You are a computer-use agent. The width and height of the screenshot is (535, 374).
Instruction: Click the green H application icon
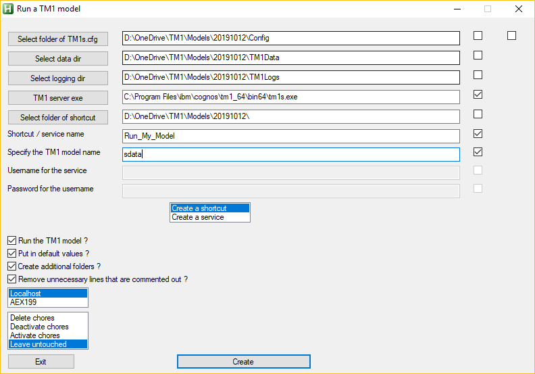click(x=9, y=9)
